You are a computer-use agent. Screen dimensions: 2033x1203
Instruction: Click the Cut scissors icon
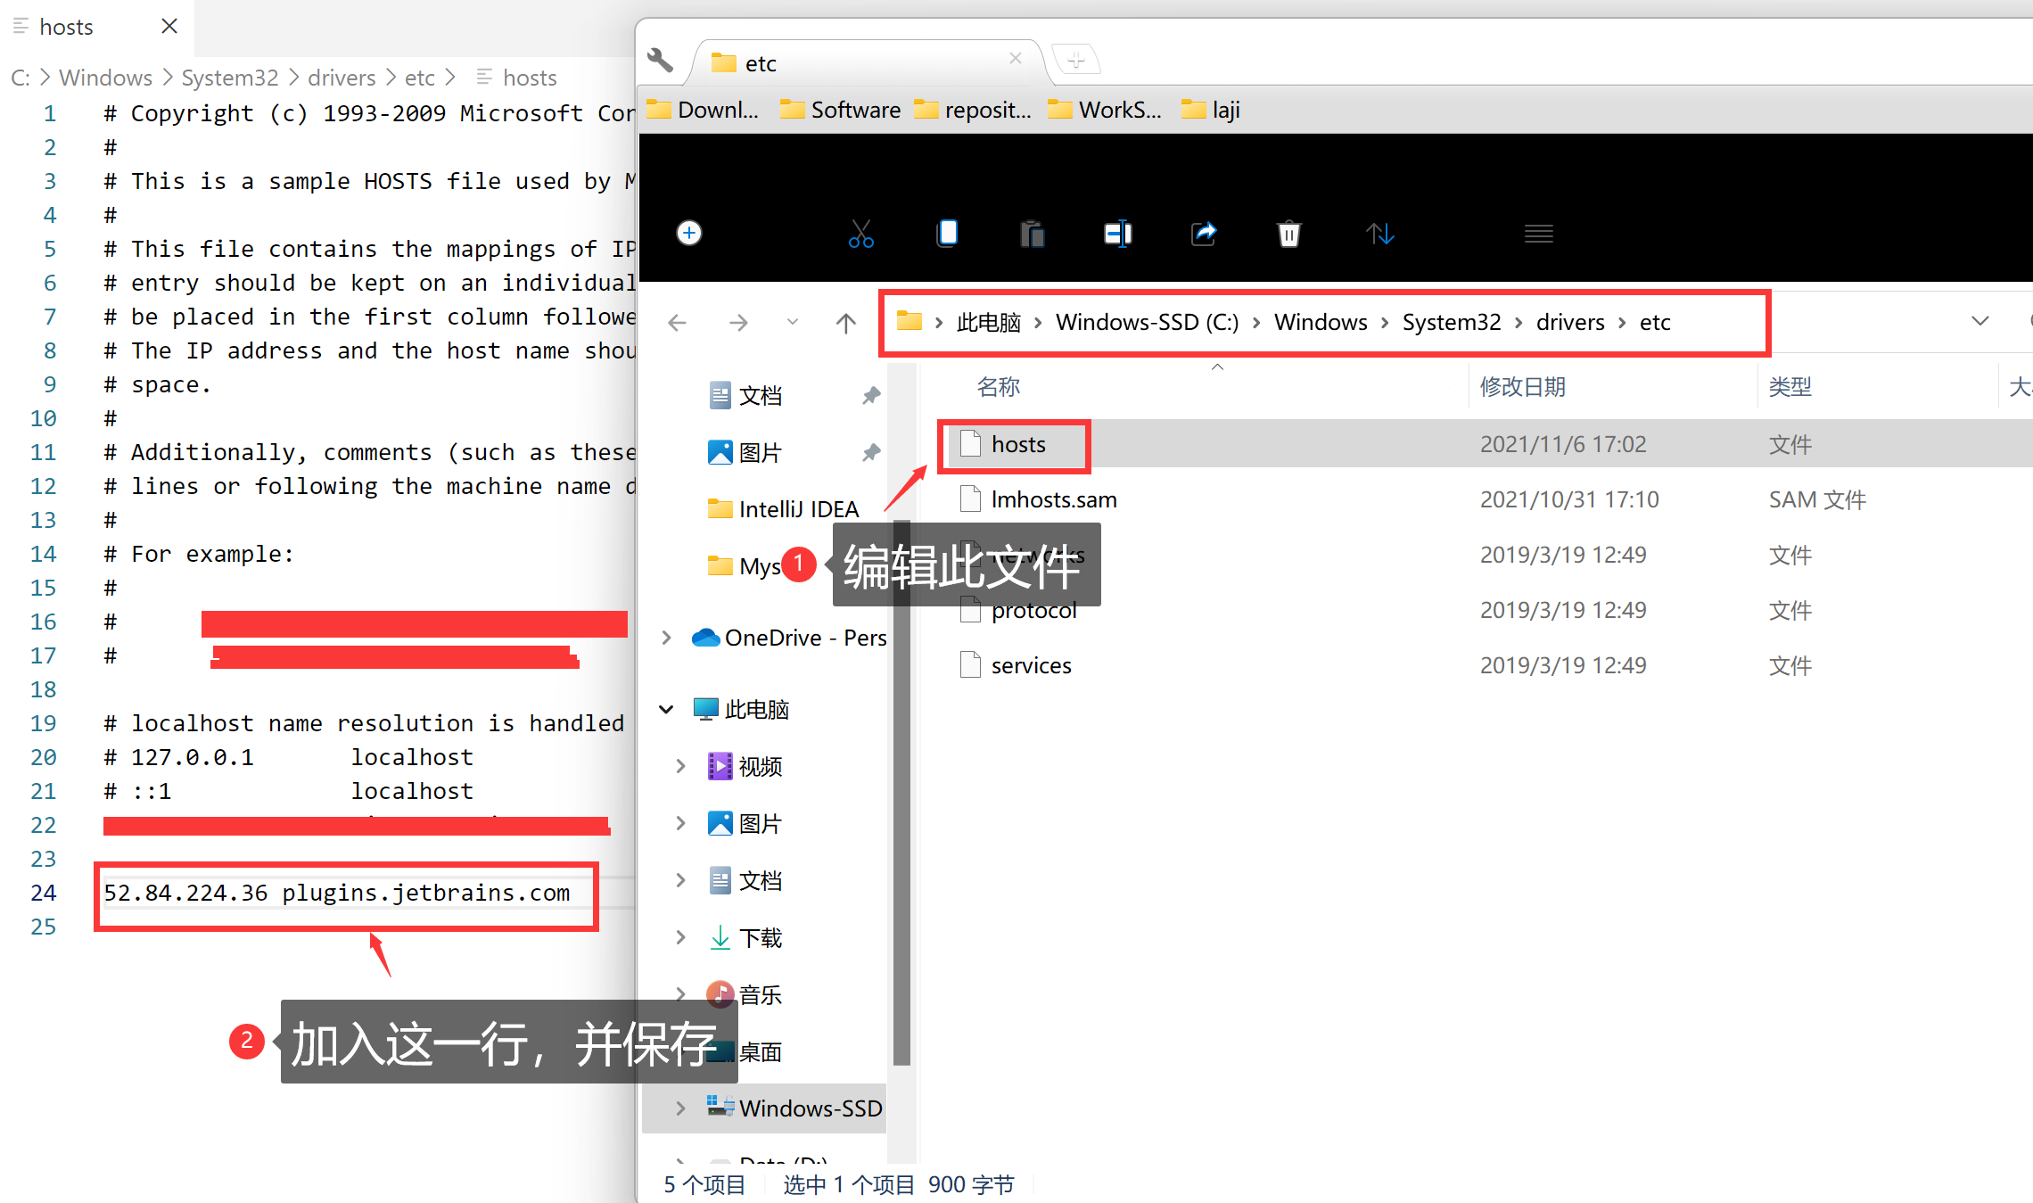[x=860, y=234]
